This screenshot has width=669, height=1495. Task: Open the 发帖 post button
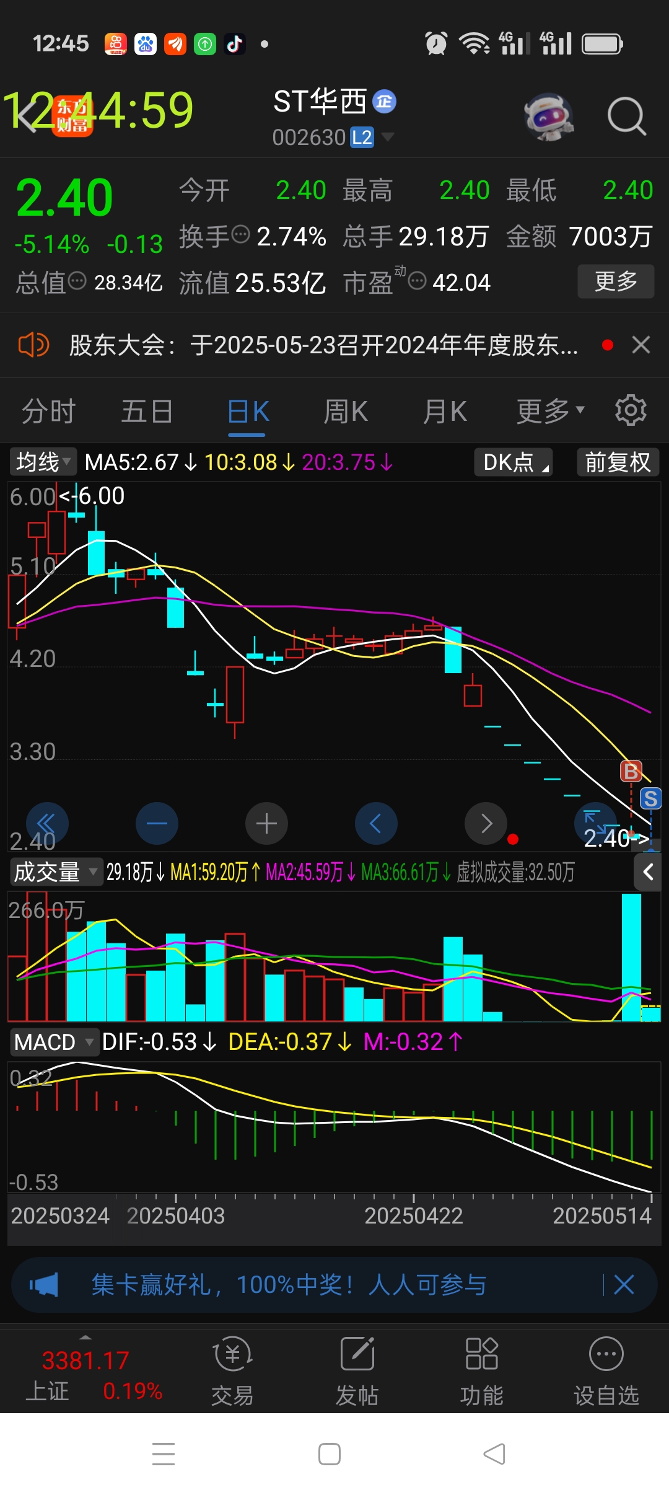(x=357, y=1371)
